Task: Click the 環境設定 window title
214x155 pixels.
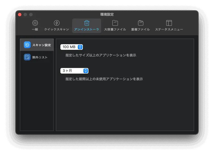Action: coord(107,15)
